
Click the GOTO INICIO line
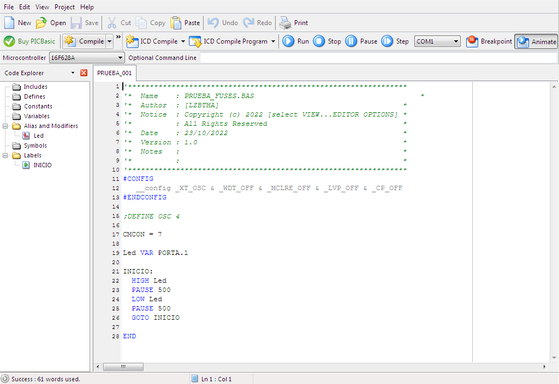156,318
